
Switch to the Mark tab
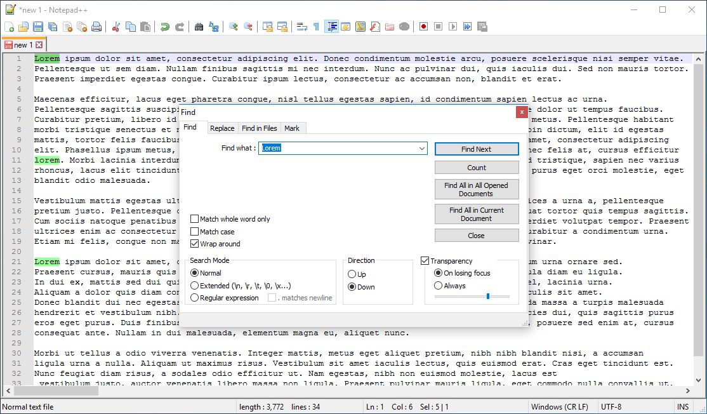292,128
